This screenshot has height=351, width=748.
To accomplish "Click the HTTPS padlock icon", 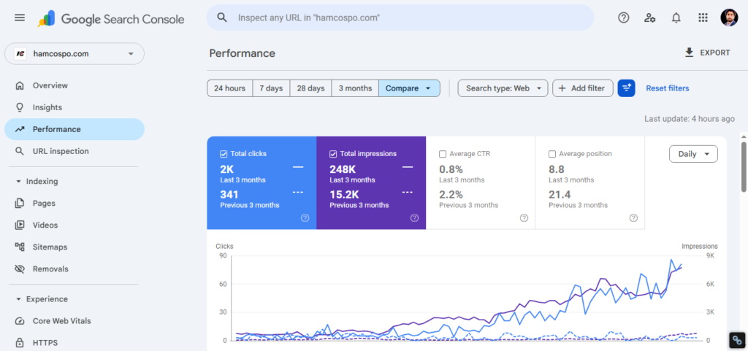I will (20, 342).
